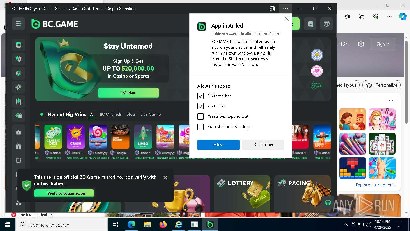Open the Chicken Rush game thumbnail

click(322, 137)
